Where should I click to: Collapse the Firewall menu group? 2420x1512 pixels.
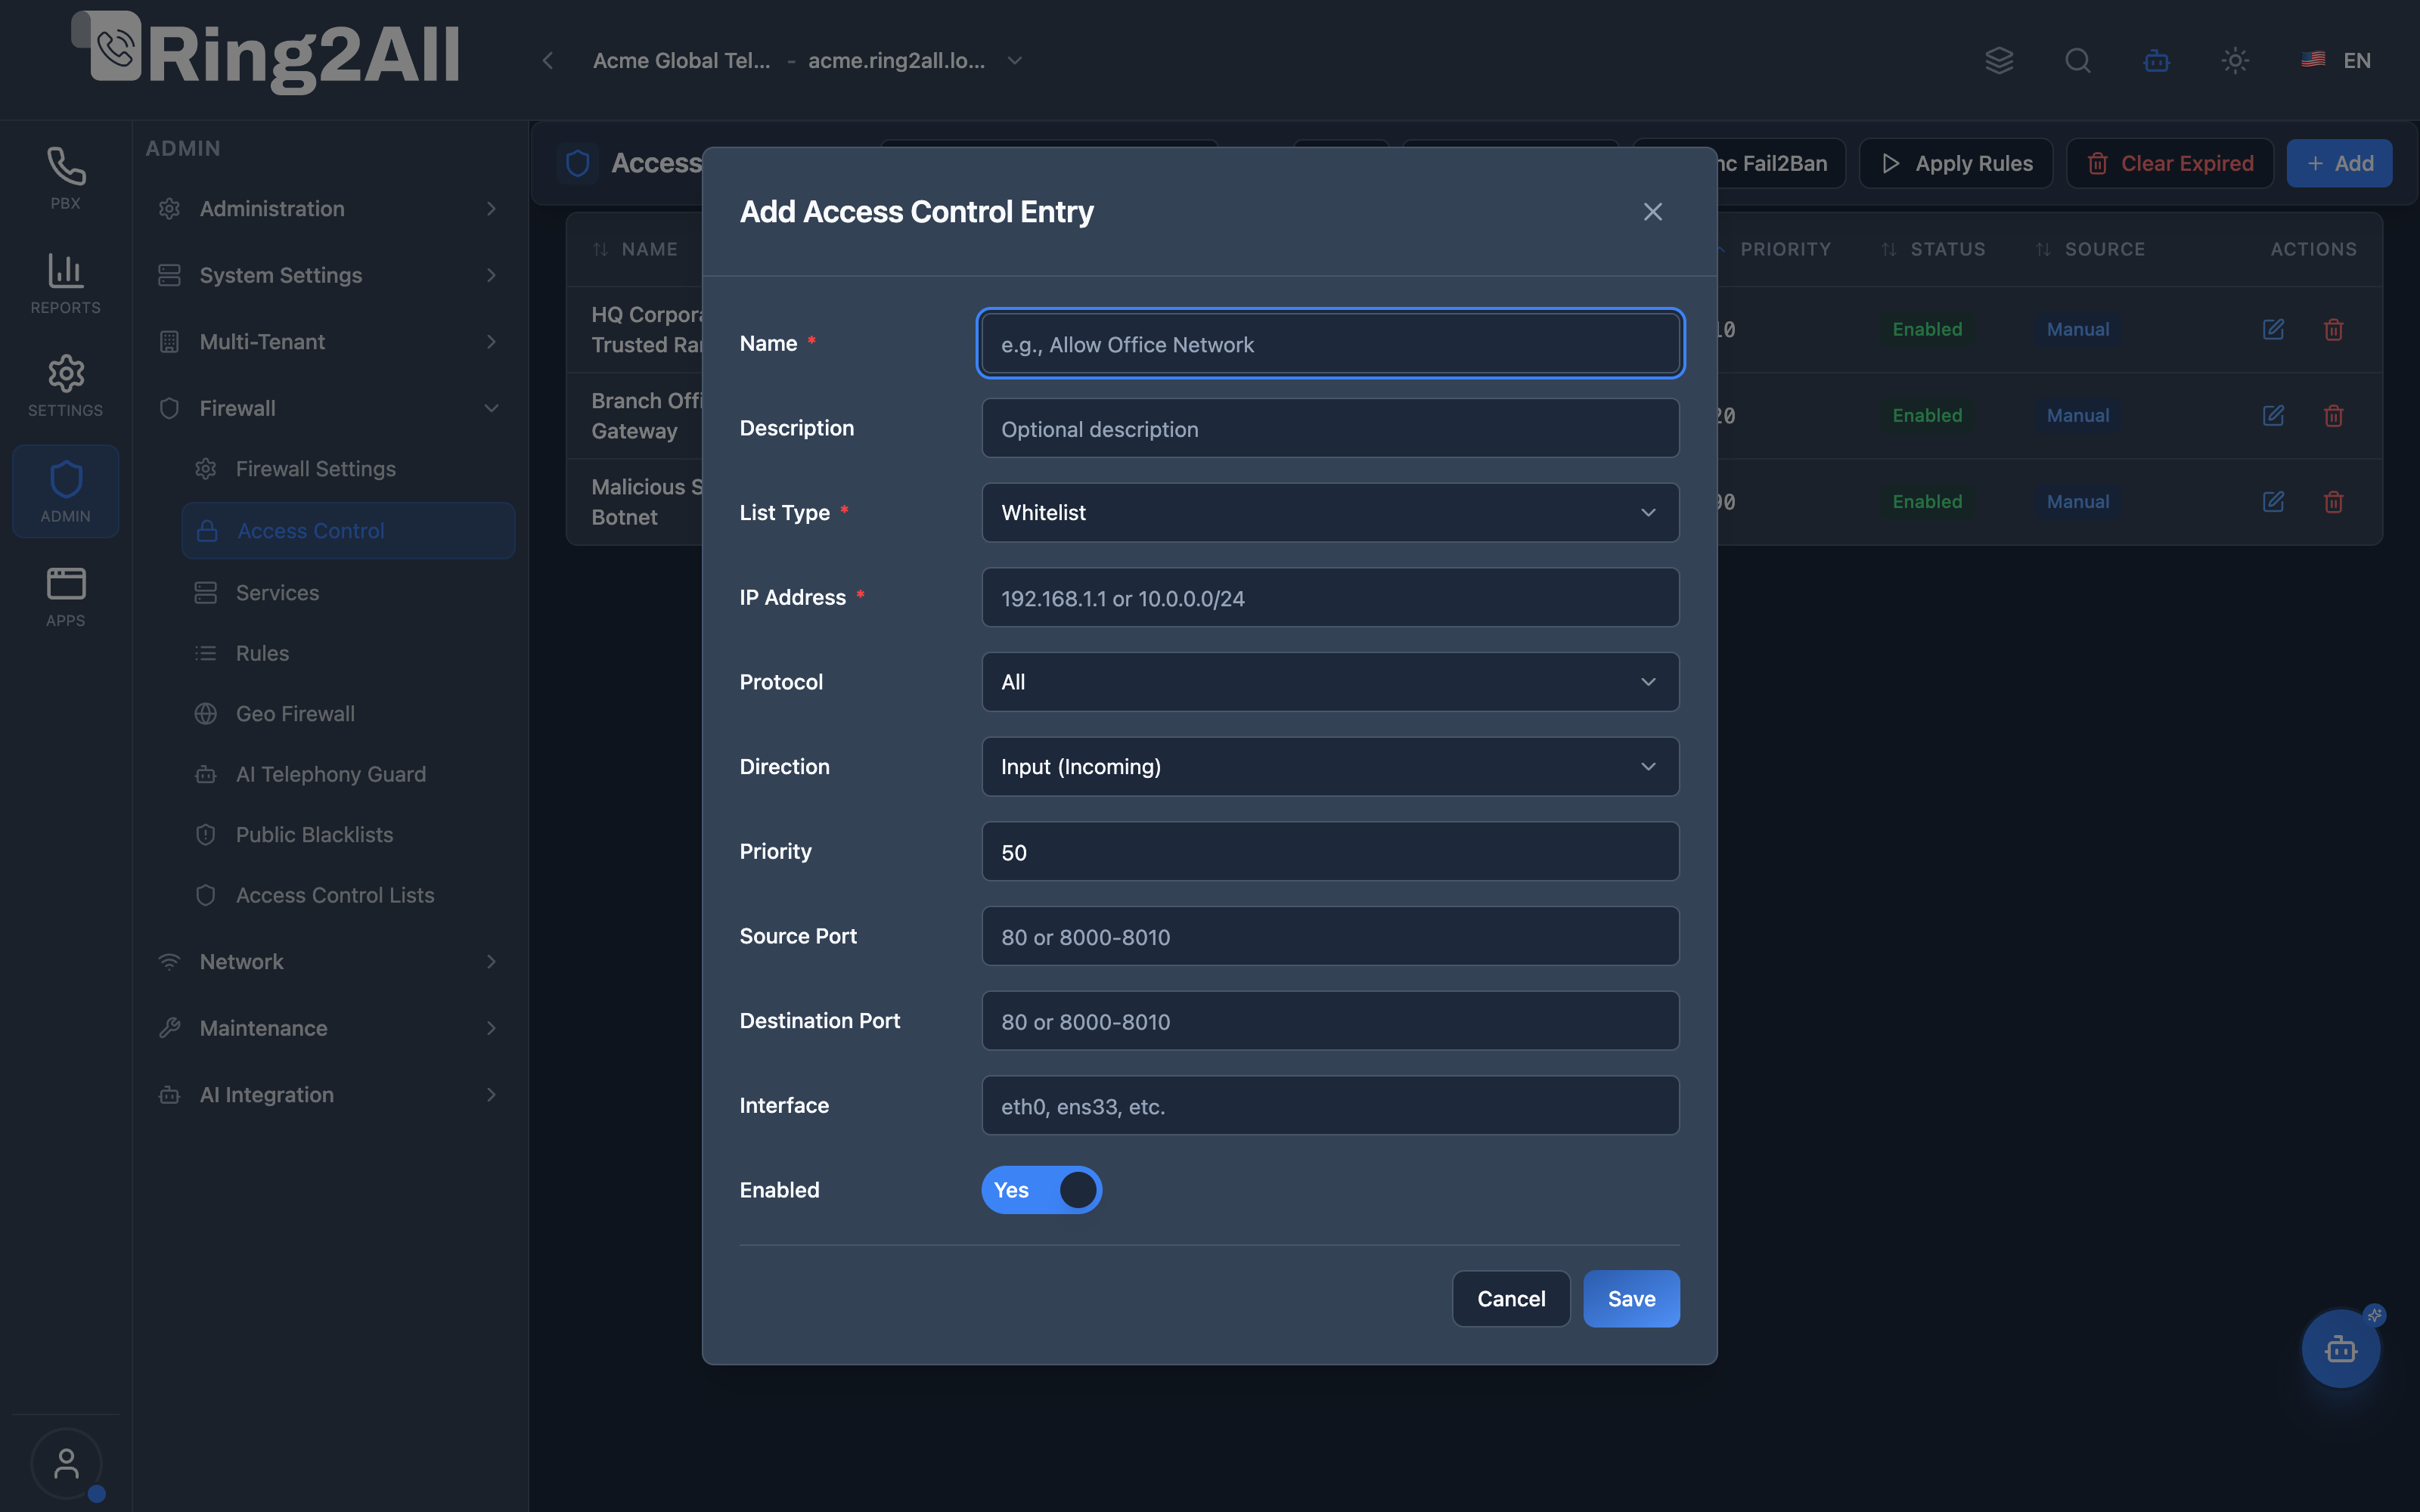coord(328,408)
